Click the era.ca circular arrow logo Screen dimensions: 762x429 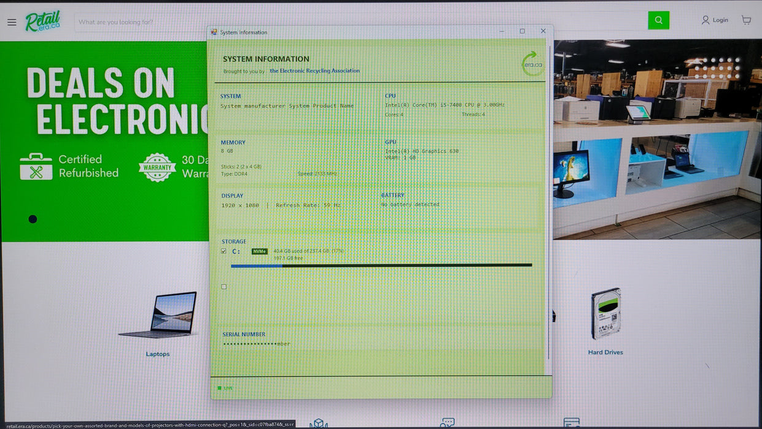point(532,64)
